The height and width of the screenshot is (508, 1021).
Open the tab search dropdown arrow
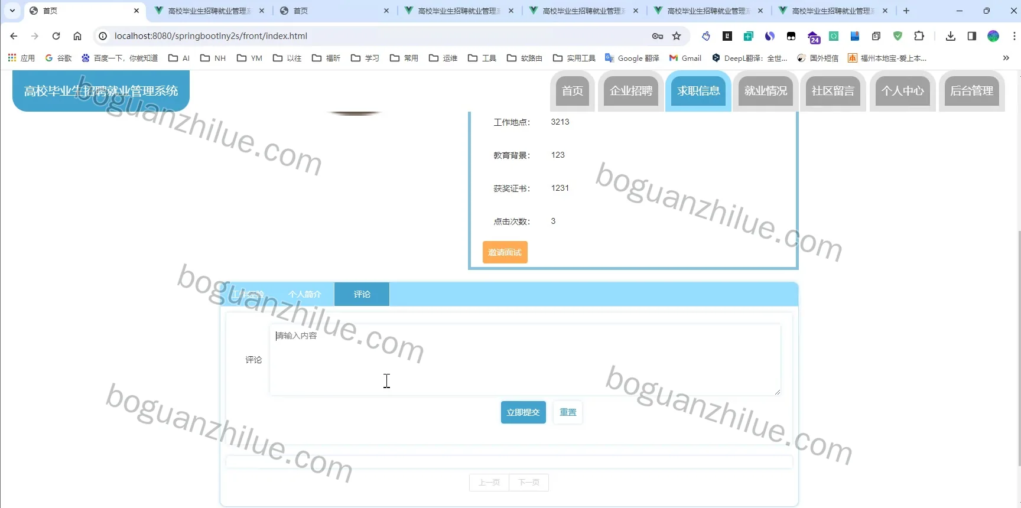(12, 11)
